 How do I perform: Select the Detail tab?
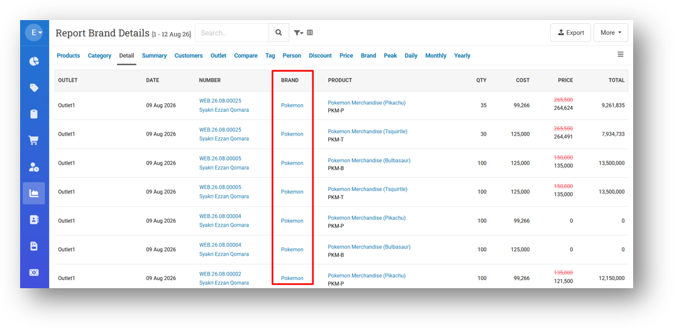tap(127, 55)
